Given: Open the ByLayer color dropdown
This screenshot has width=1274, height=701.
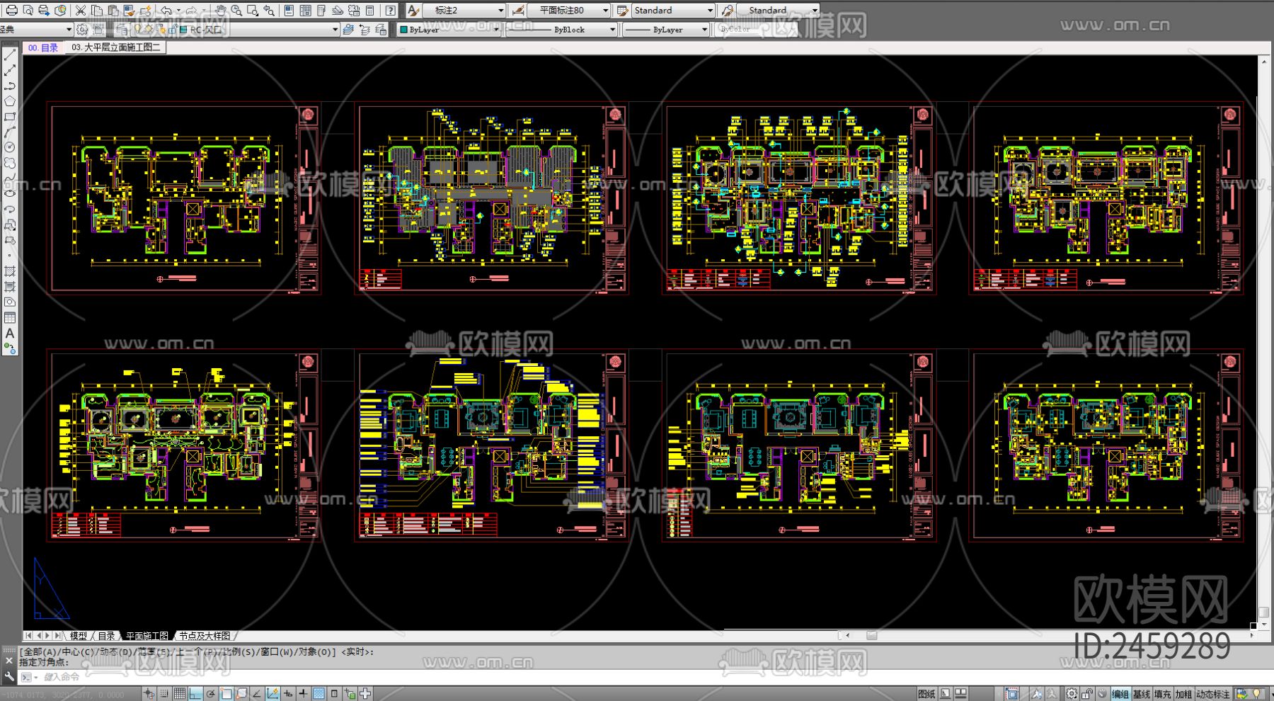Looking at the screenshot, I should pyautogui.click(x=449, y=30).
